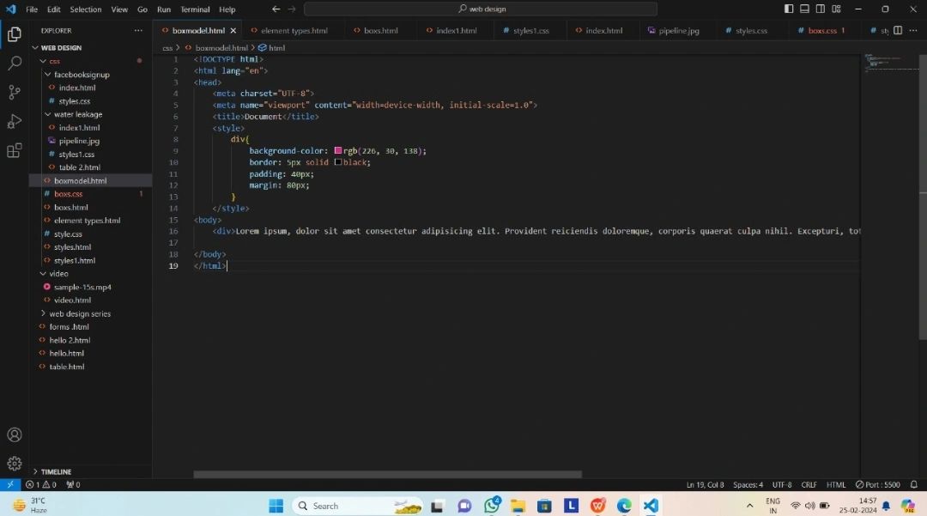Collapse the facebooksignup folder
Image resolution: width=927 pixels, height=516 pixels.
82,75
